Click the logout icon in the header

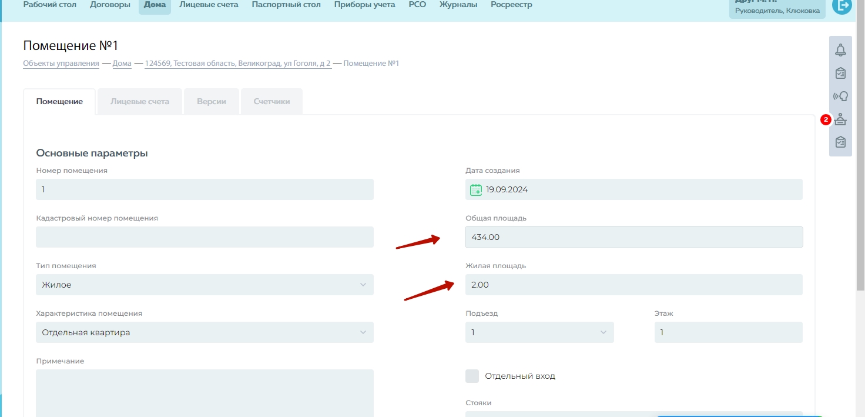841,6
